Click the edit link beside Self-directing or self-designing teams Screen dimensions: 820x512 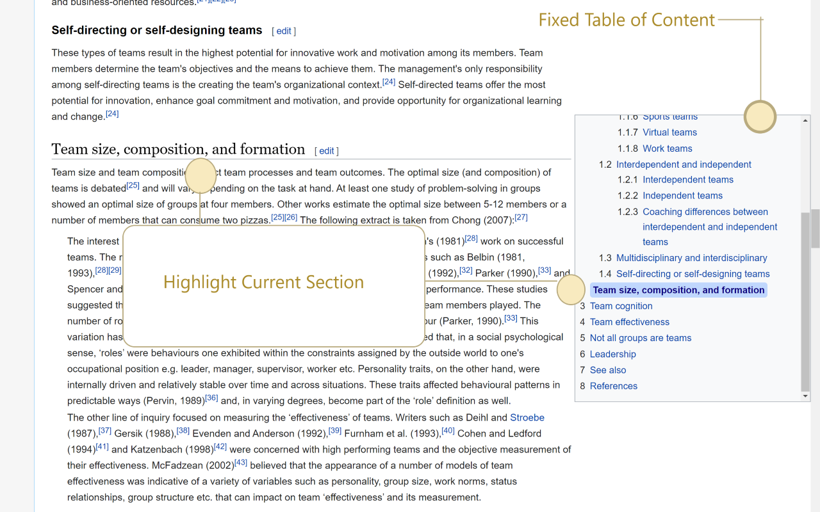pyautogui.click(x=284, y=31)
